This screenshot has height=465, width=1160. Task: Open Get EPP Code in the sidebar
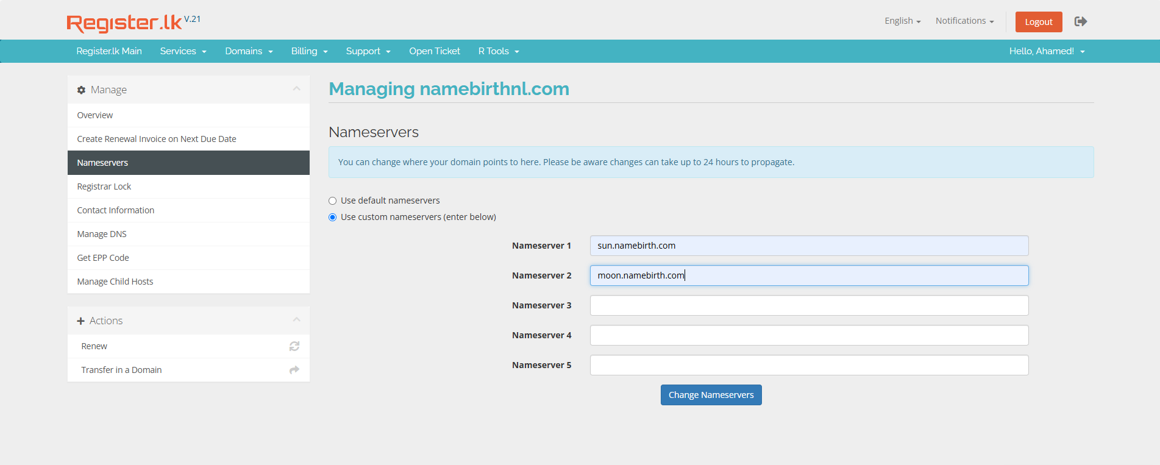pos(188,258)
